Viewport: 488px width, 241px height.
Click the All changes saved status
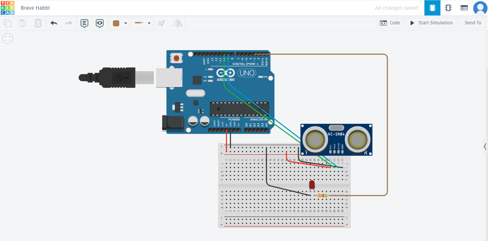(x=396, y=8)
